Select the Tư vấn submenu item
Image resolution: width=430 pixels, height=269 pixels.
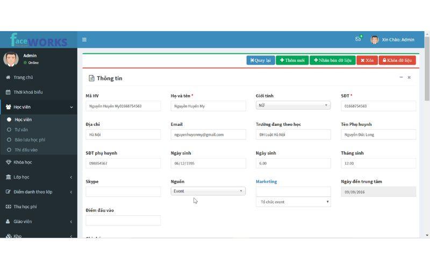[21, 130]
